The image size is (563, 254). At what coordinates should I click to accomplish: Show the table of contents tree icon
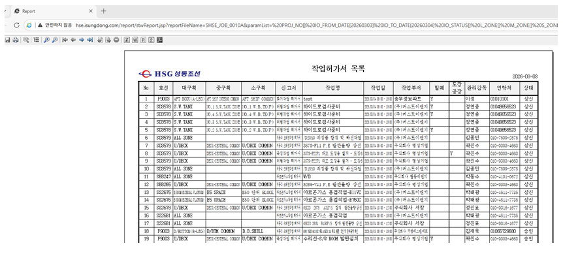click(36, 40)
